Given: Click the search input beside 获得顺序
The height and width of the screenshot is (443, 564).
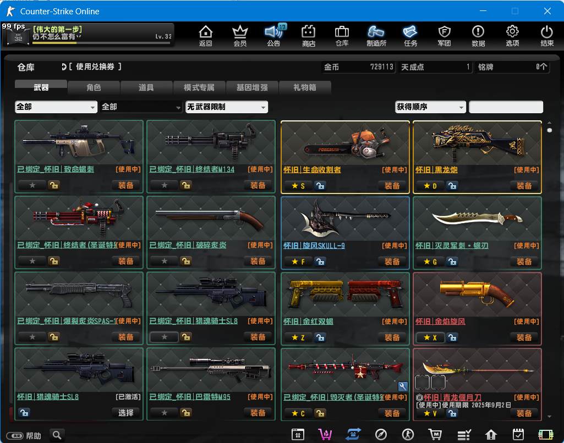Looking at the screenshot, I should click(x=506, y=107).
